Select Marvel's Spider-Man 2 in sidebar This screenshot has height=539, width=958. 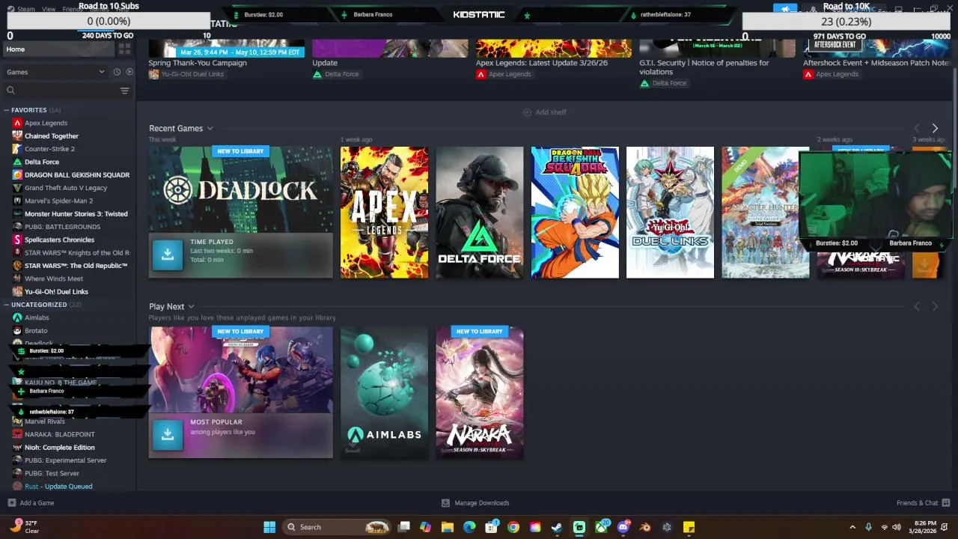58,201
